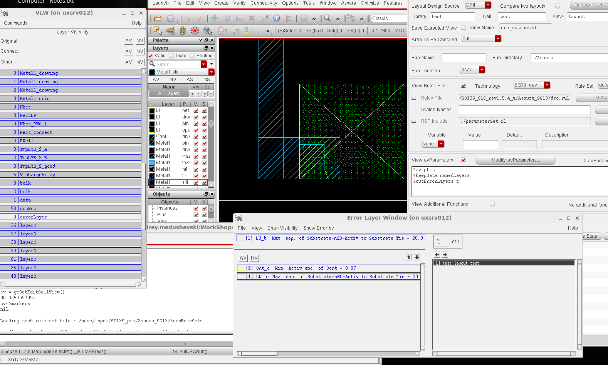
Task: Click Modify avParameters button
Action: (x=515, y=160)
